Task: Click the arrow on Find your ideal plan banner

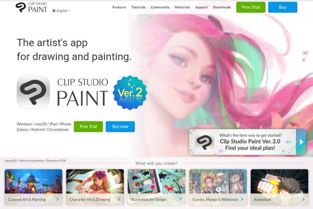Action: (301, 142)
